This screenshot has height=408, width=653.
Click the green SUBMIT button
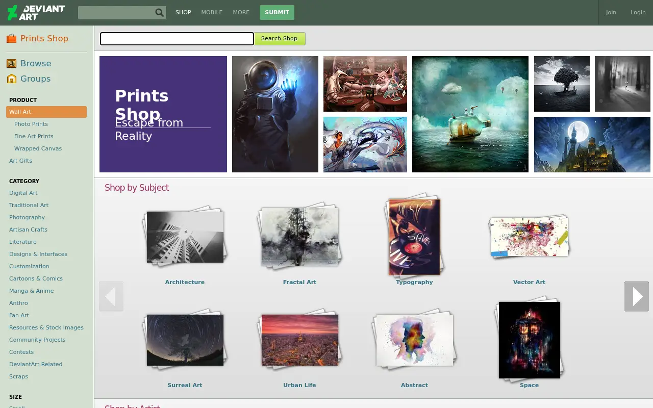[x=277, y=12]
